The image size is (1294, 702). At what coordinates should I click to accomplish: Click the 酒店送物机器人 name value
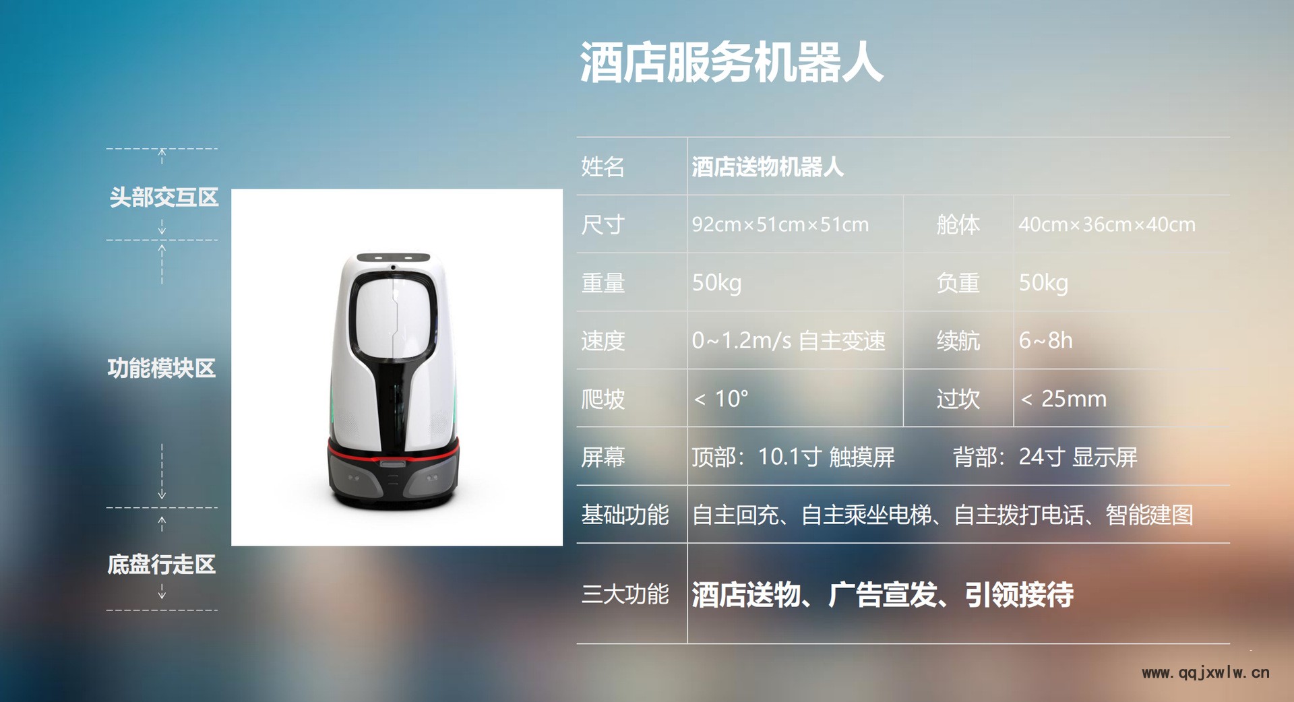pos(768,166)
